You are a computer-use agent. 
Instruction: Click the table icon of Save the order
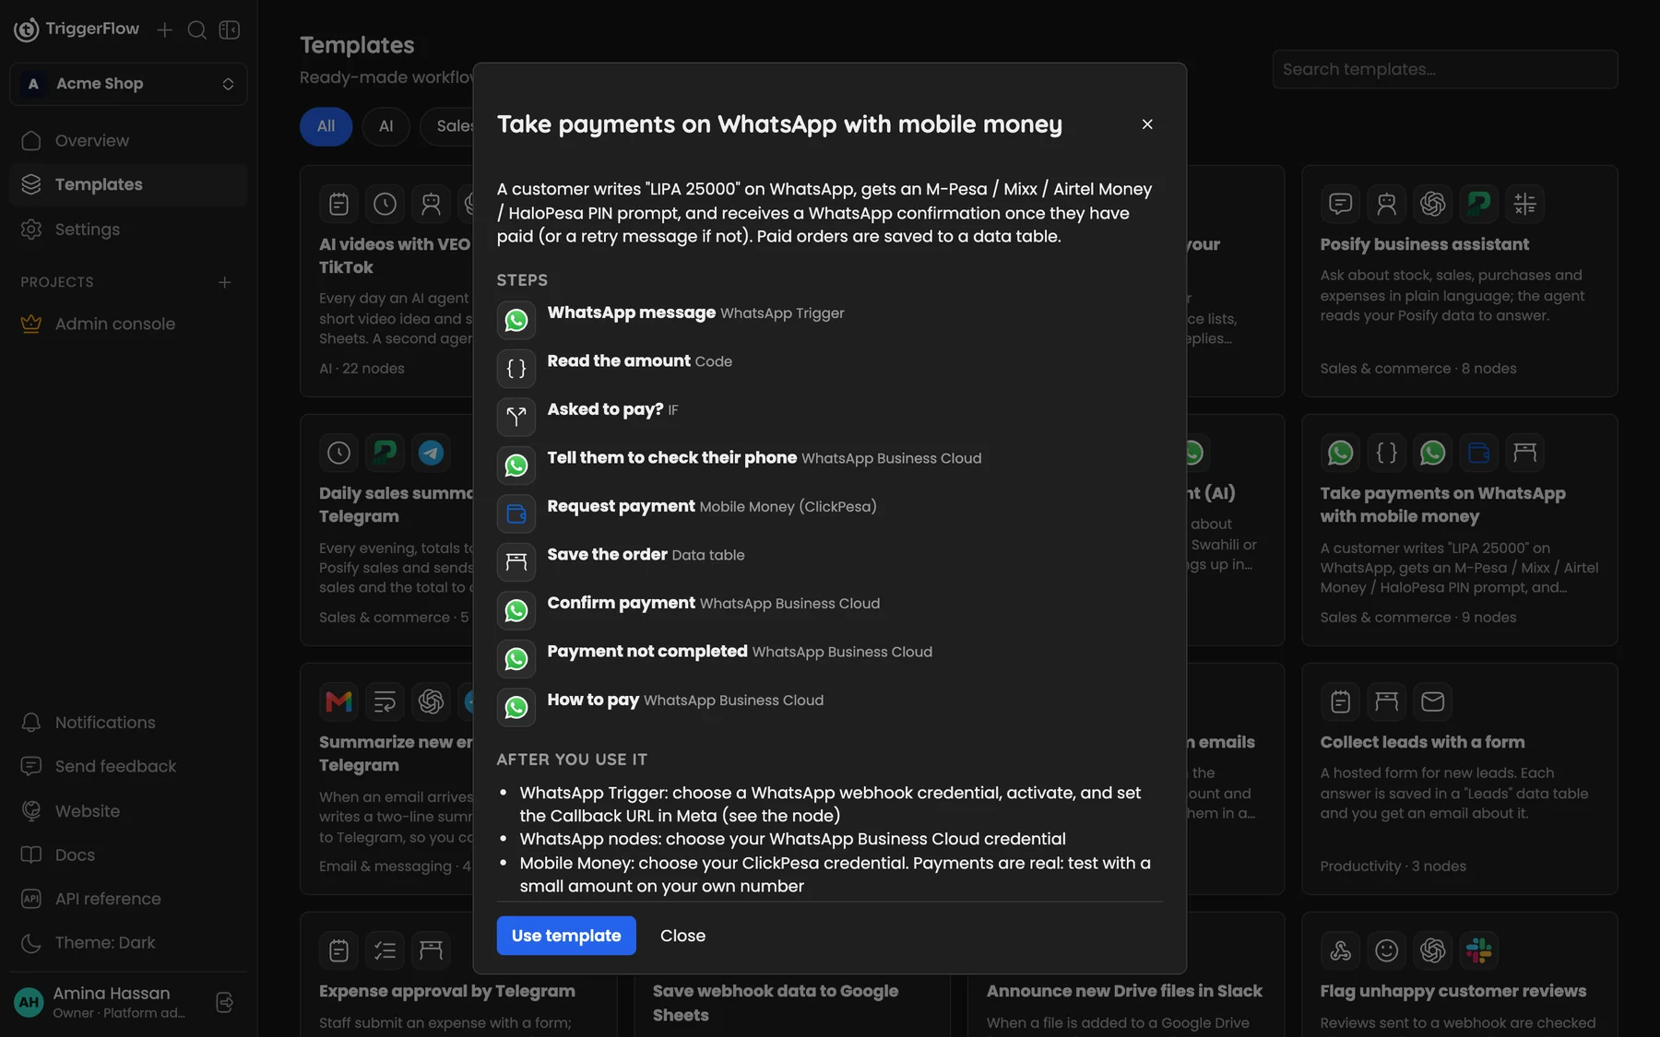(516, 561)
